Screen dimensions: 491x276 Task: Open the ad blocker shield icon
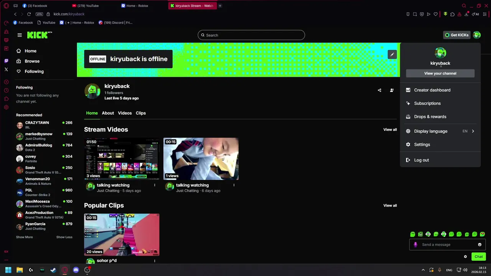[422, 14]
